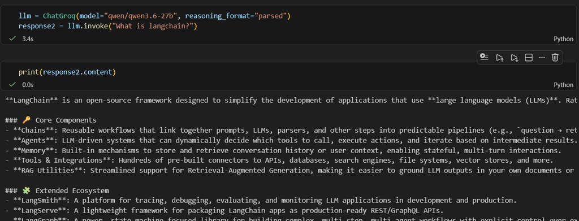Viewport: 579px width, 221px height.
Task: Place cursor in print(response2.content) line
Action: click(67, 72)
